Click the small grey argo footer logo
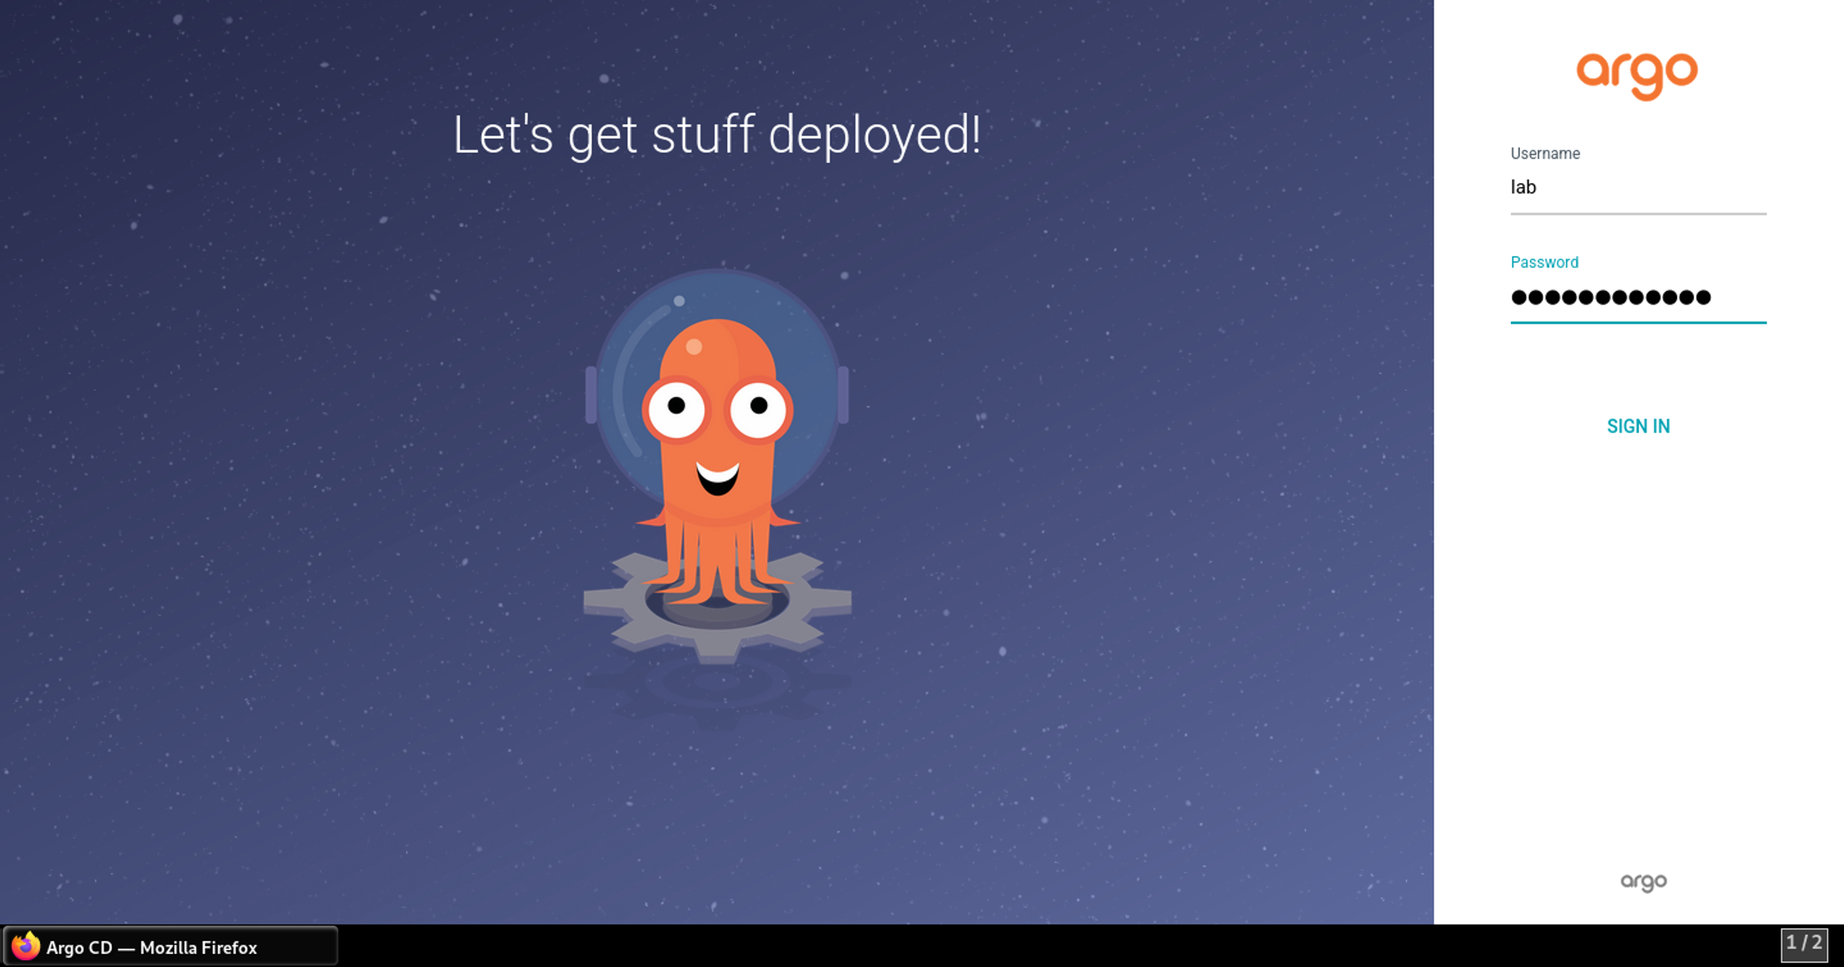This screenshot has height=967, width=1844. (1644, 882)
